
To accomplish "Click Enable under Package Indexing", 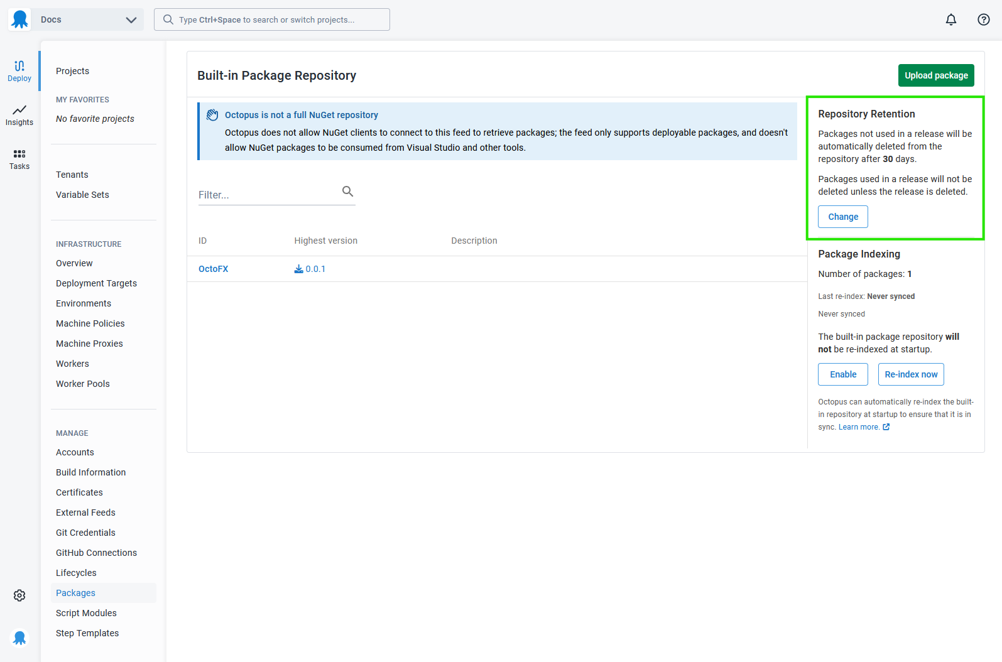I will click(x=843, y=374).
